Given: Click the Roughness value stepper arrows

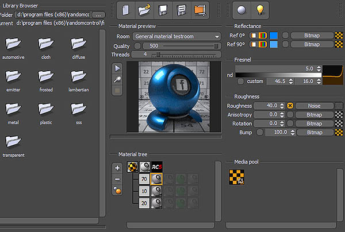Looking at the screenshot, I should 283,106.
